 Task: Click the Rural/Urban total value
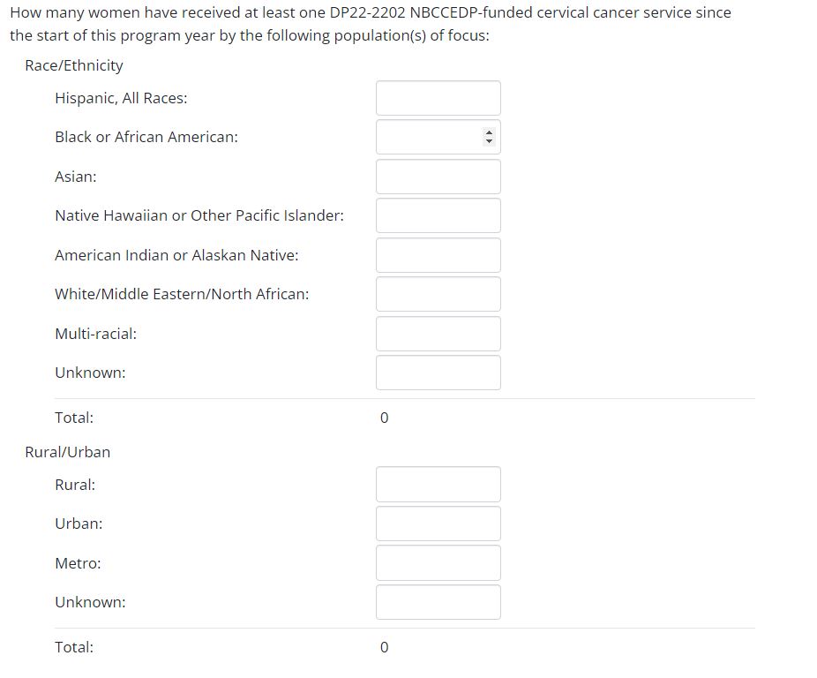click(384, 647)
